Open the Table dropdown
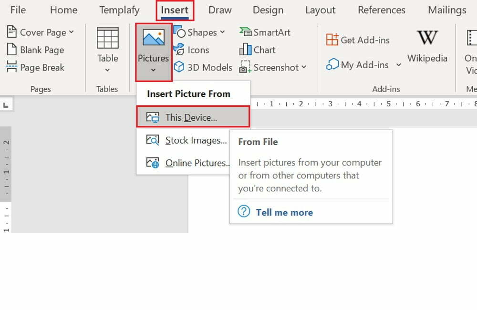The image size is (477, 310). (x=107, y=69)
